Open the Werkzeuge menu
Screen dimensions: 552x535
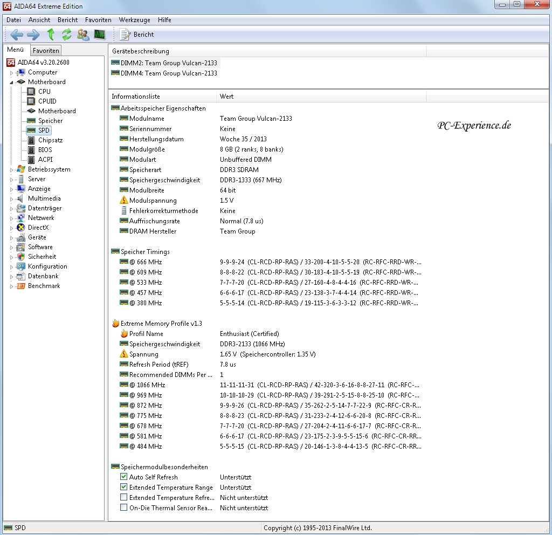pyautogui.click(x=135, y=20)
